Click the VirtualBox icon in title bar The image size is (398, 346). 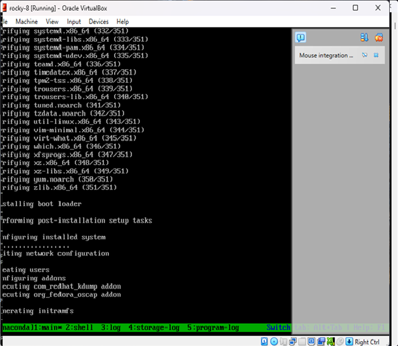[x=6, y=8]
